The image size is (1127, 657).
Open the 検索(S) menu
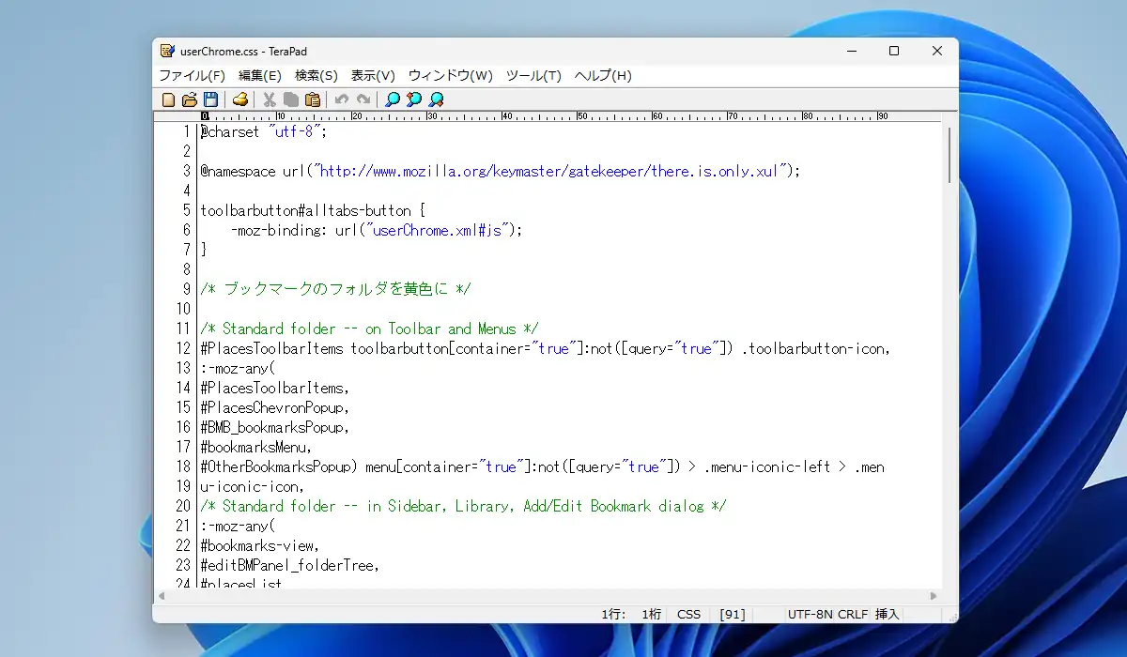tap(316, 75)
